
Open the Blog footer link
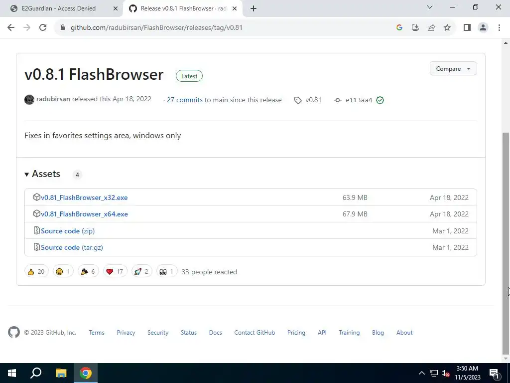click(378, 333)
